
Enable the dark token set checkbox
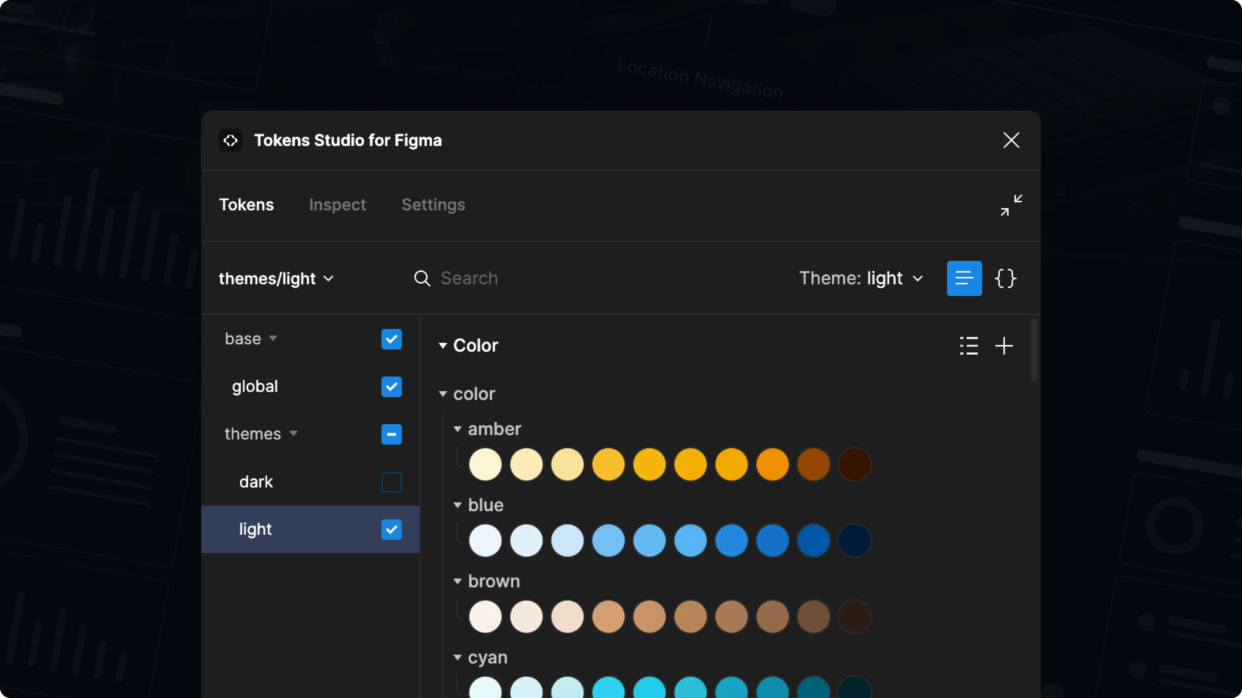(391, 482)
